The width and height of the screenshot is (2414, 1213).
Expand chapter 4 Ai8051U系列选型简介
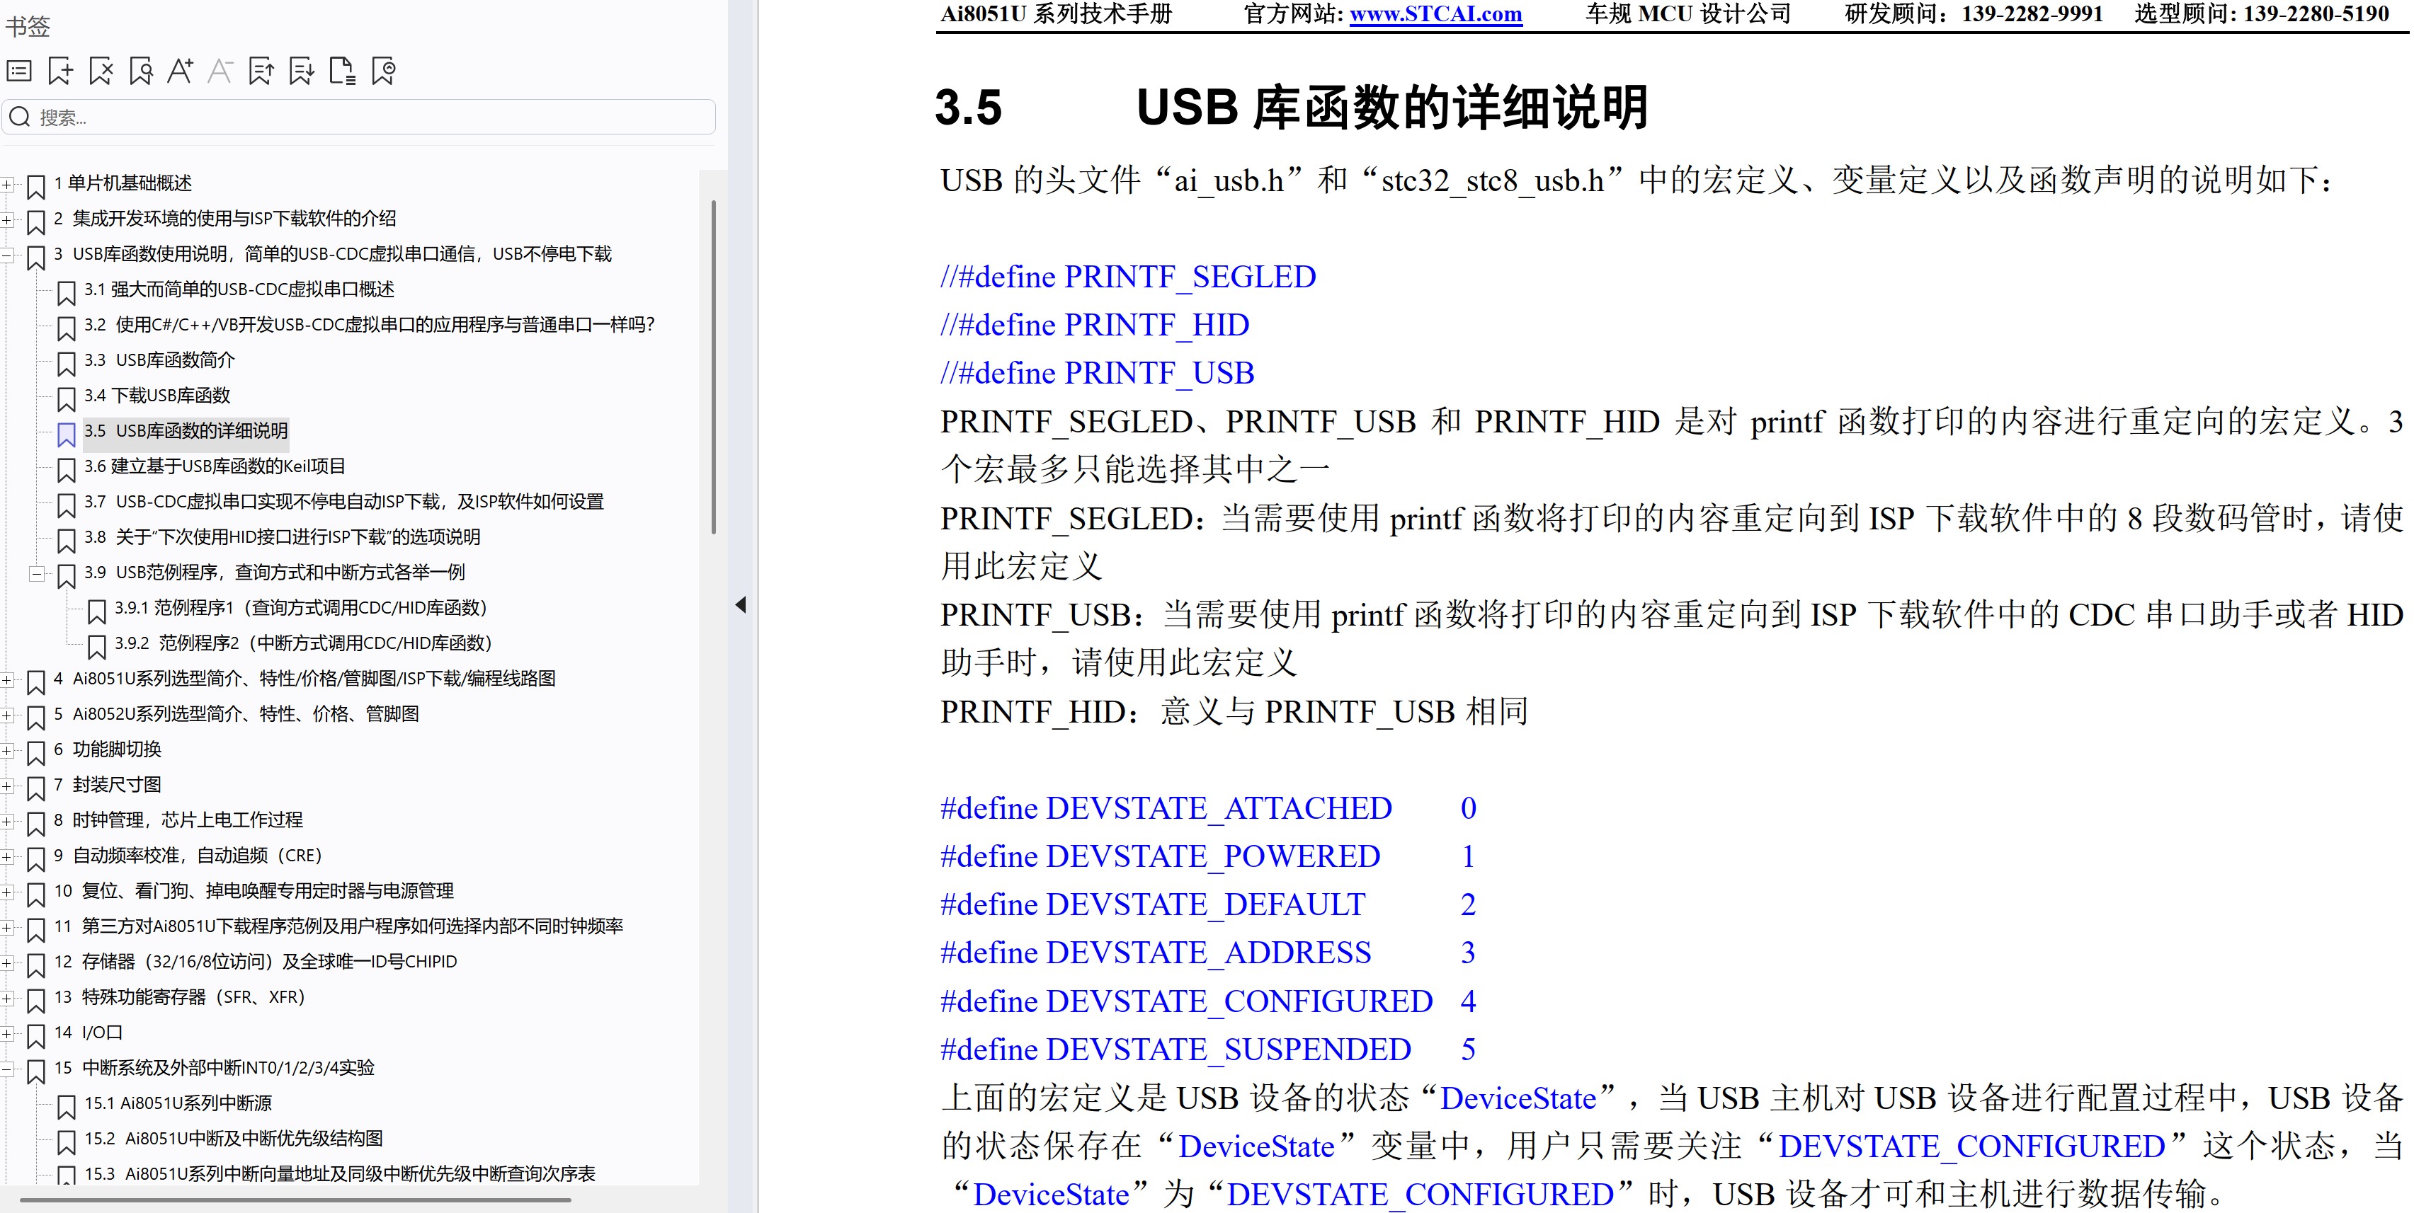[6, 680]
